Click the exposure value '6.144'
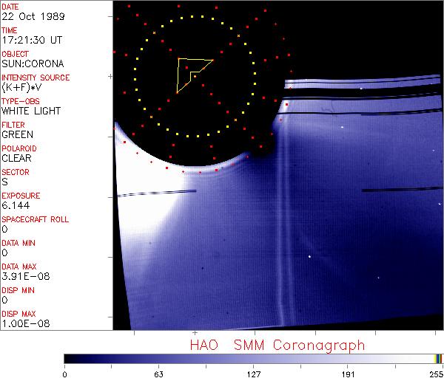 [x=16, y=206]
